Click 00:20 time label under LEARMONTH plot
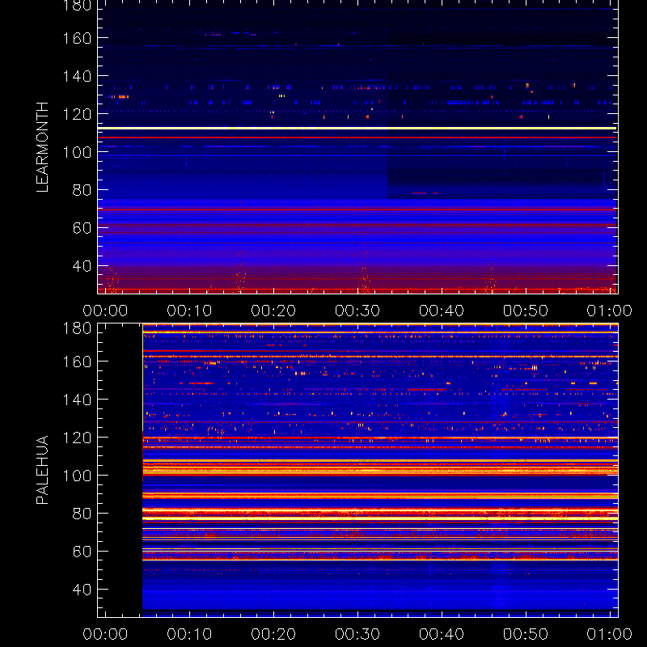 coord(273,311)
